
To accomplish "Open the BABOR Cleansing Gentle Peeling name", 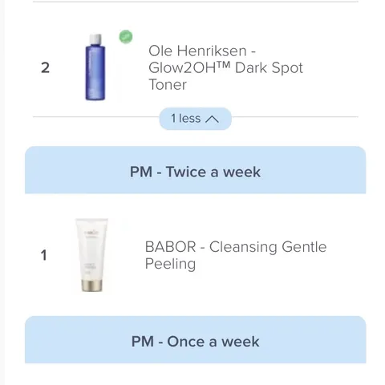I will (x=236, y=255).
